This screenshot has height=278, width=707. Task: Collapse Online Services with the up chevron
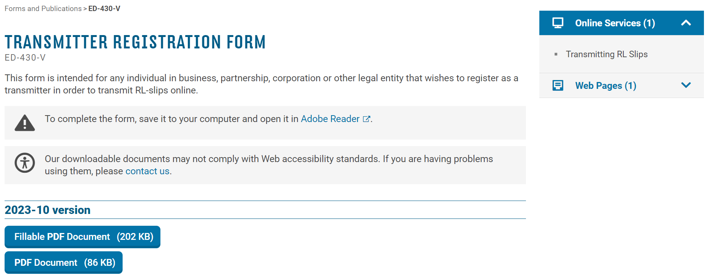(686, 23)
